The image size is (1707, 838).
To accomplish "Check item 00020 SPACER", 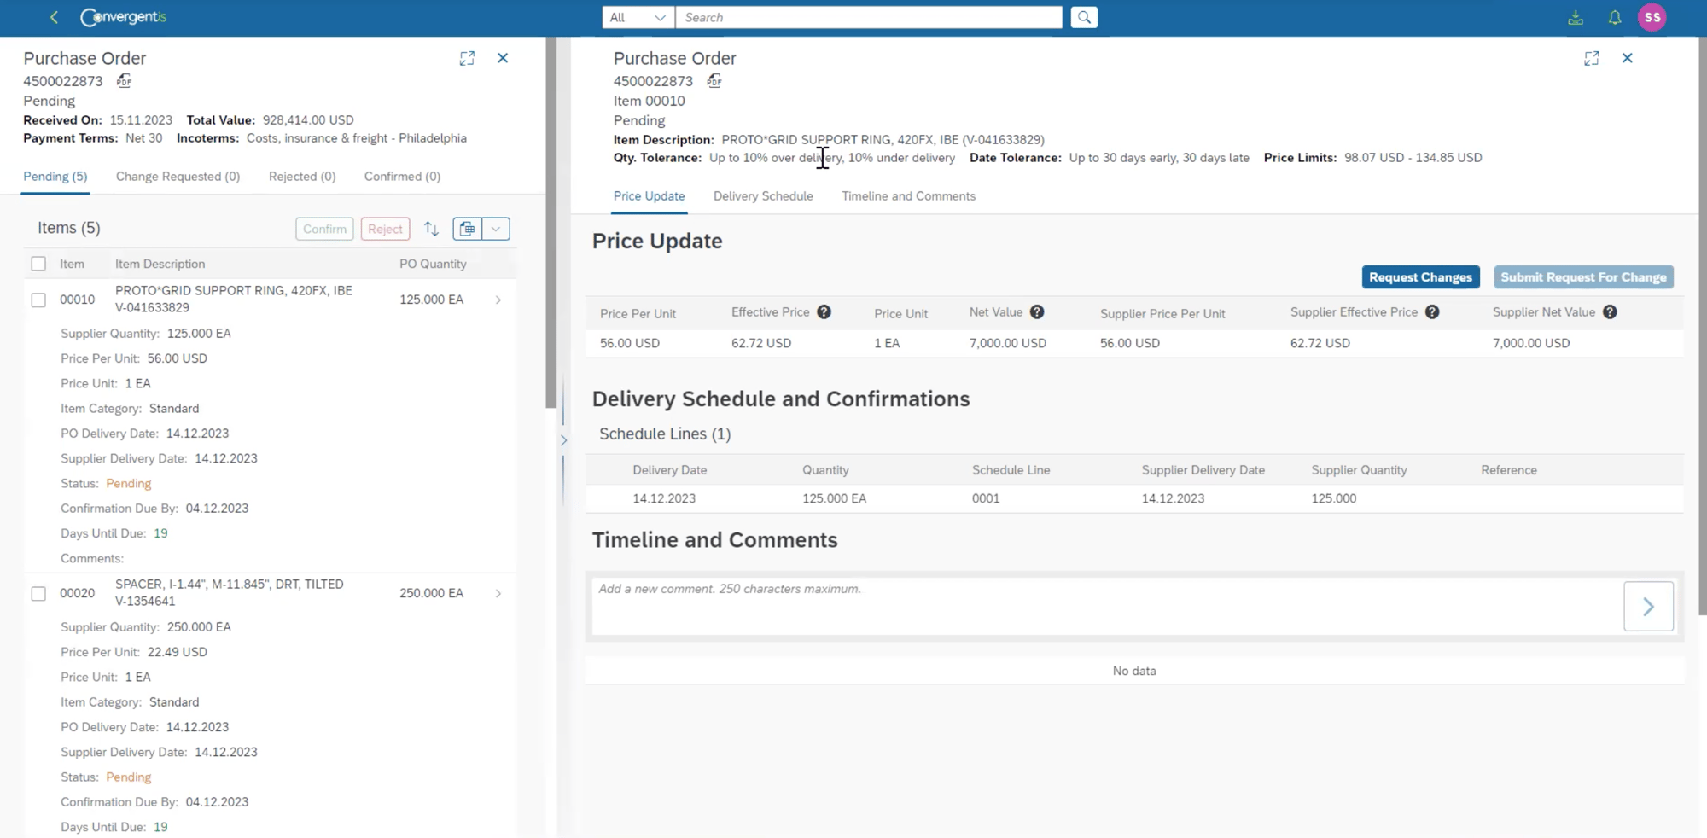I will (38, 593).
